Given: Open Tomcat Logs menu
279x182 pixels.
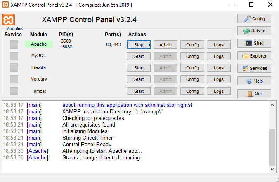Looking at the screenshot, I should click(219, 91).
